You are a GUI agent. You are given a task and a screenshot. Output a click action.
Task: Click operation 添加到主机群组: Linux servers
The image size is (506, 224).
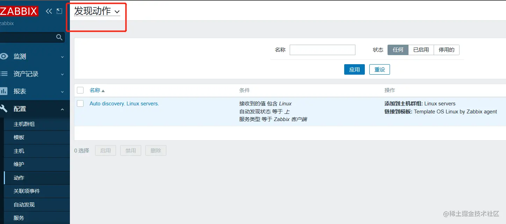pyautogui.click(x=420, y=104)
